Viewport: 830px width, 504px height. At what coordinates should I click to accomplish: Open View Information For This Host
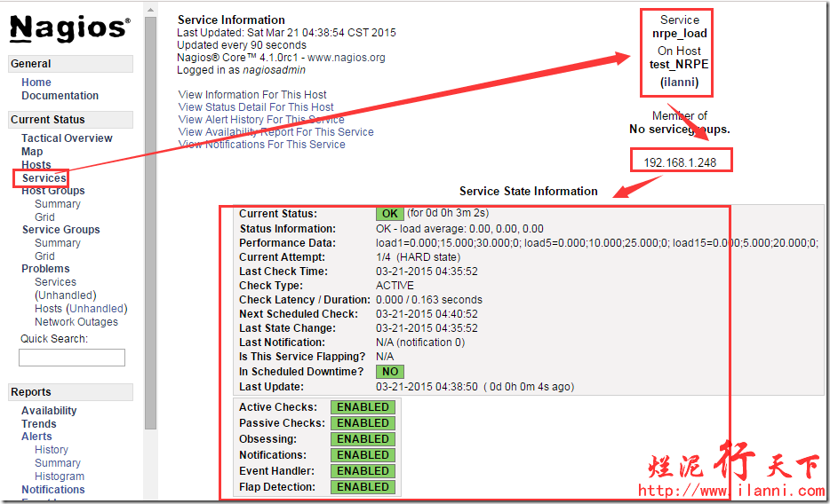(252, 95)
